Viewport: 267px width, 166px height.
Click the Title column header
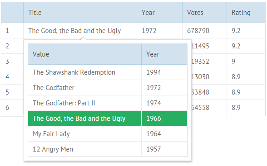(x=80, y=13)
